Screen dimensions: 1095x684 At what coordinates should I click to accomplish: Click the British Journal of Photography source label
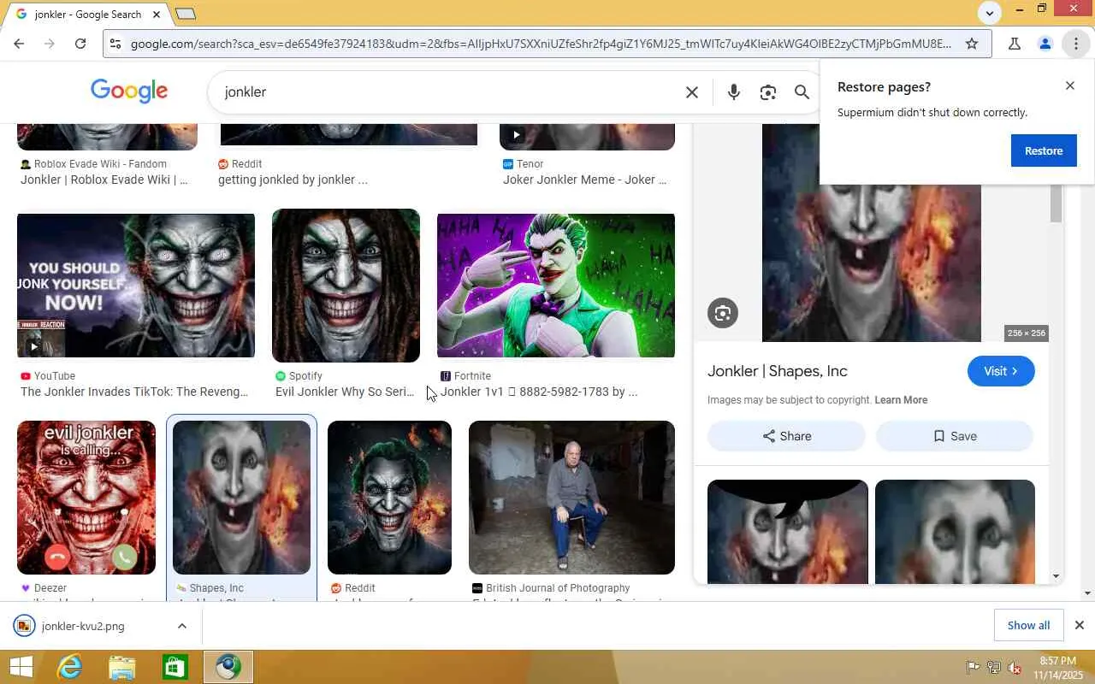558,588
